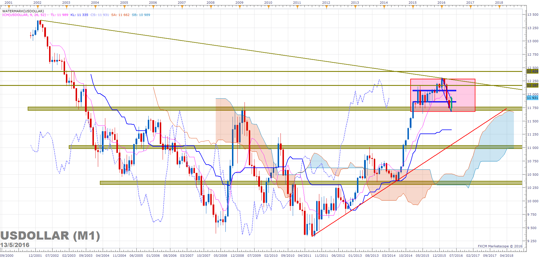The height and width of the screenshot is (259, 543).
Task: Select the 12 429 price level label
Action: click(532, 71)
